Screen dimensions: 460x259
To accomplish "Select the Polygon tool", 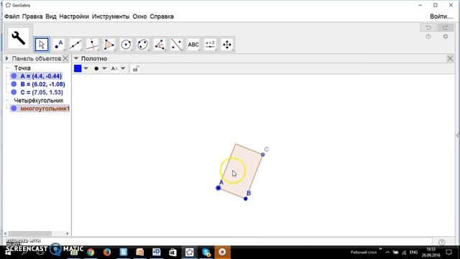I will [x=109, y=45].
